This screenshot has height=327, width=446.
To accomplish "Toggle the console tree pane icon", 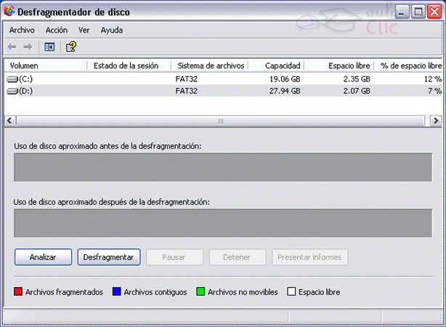I will [49, 47].
